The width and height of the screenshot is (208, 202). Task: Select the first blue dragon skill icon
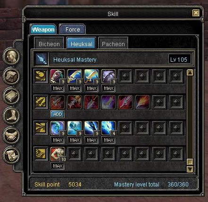tap(58, 128)
